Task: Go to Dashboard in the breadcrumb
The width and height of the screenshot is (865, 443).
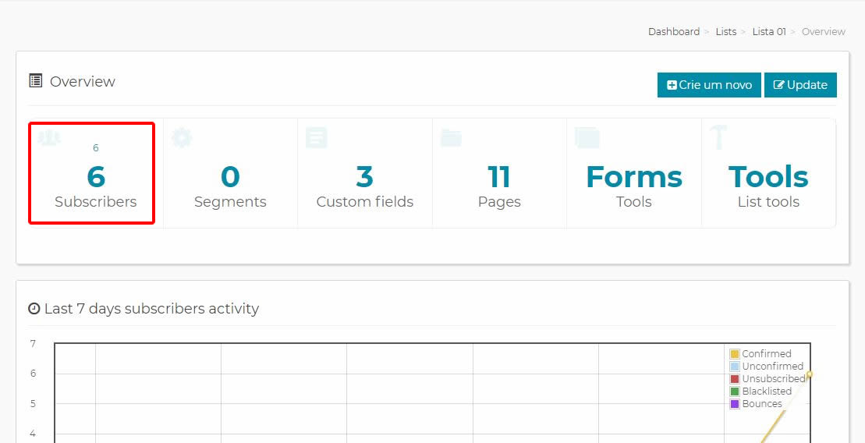Action: [674, 31]
